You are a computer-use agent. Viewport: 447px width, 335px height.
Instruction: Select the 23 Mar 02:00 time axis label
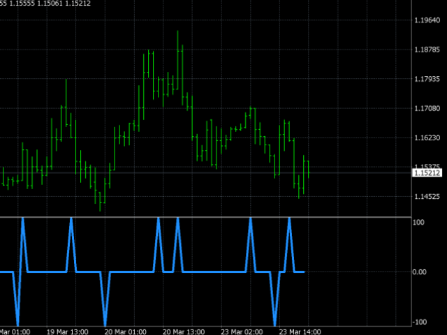[x=242, y=332]
